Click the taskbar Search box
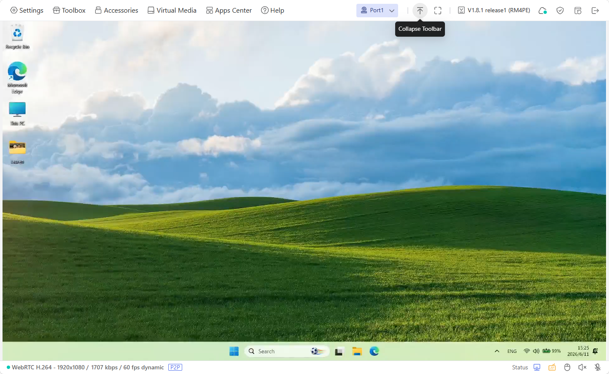Image resolution: width=609 pixels, height=374 pixels. click(x=287, y=351)
